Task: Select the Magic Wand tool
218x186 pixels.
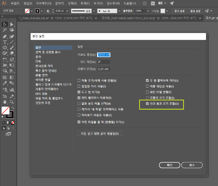Action: coord(5,30)
